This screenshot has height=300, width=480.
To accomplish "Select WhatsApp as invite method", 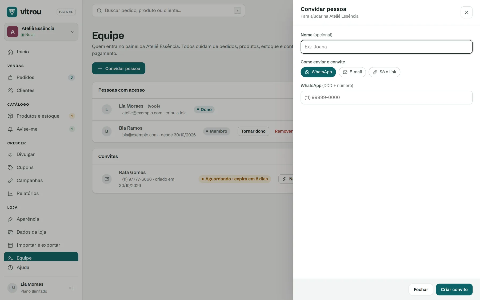I will point(318,72).
